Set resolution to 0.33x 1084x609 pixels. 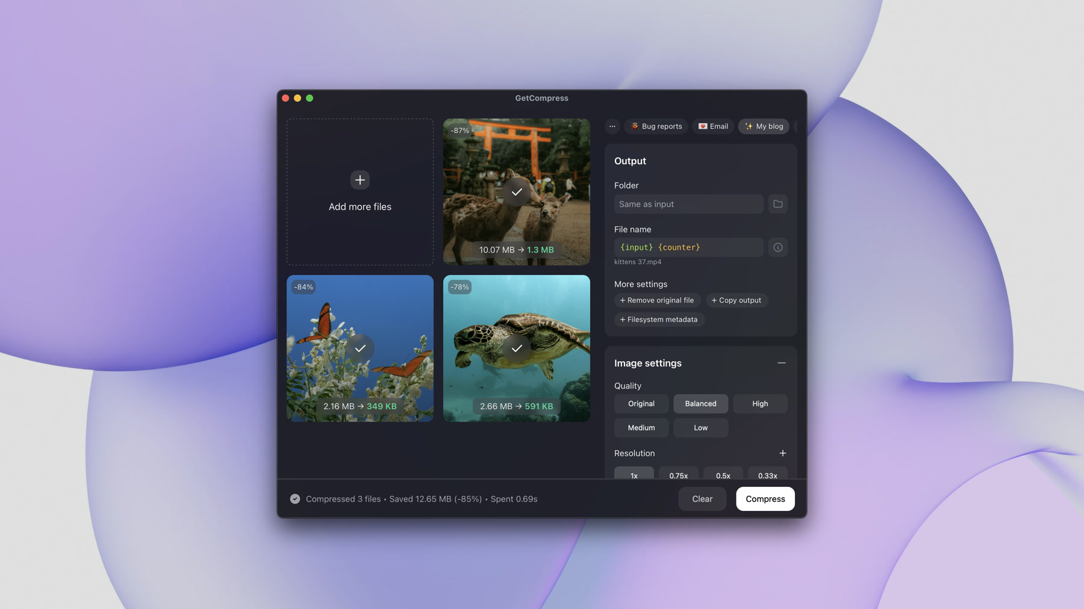767,474
